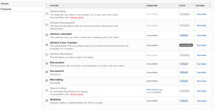The width and height of the screenshot is (214, 109).
Task: Uncheck the Webinar feature checkbox
Action: (47, 100)
